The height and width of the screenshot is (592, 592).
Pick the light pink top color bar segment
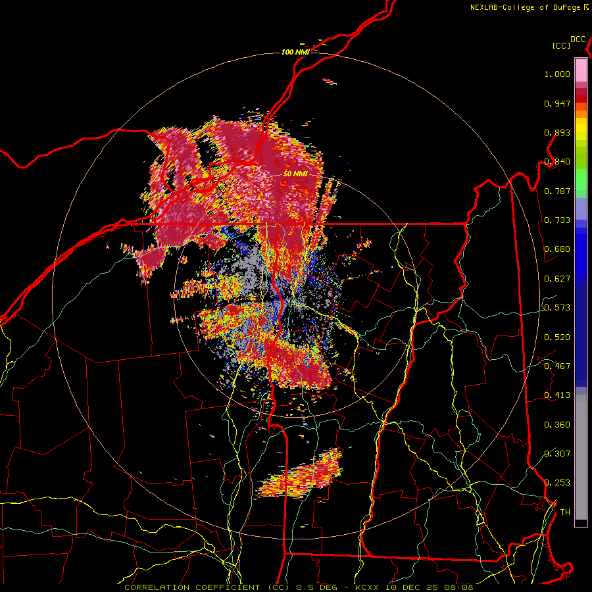[581, 70]
